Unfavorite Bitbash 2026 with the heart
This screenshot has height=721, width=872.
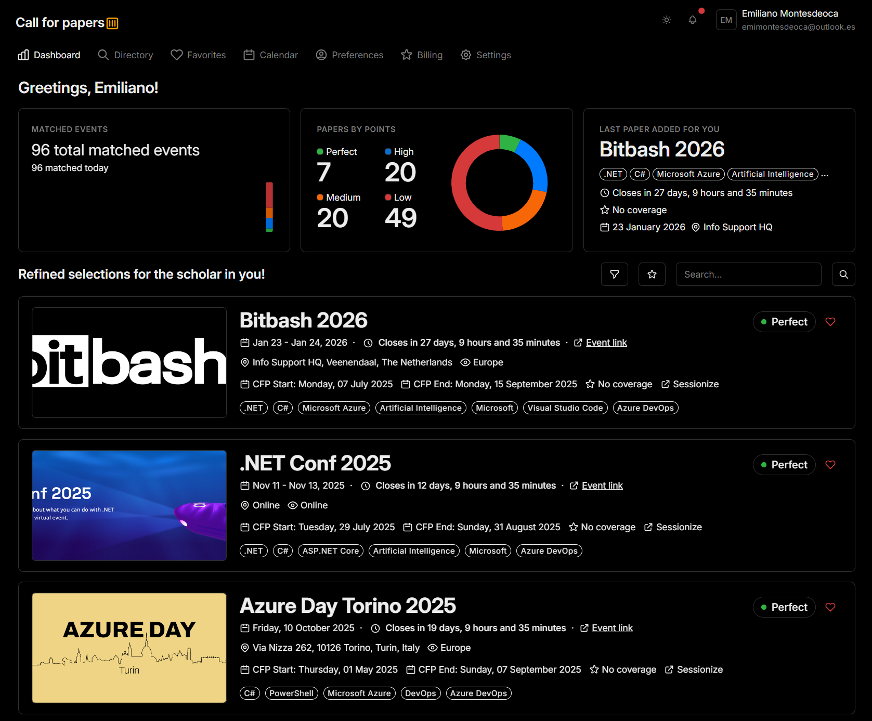[x=830, y=322]
